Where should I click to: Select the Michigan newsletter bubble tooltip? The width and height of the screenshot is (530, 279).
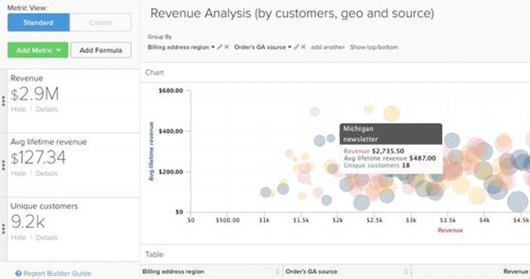(391, 148)
